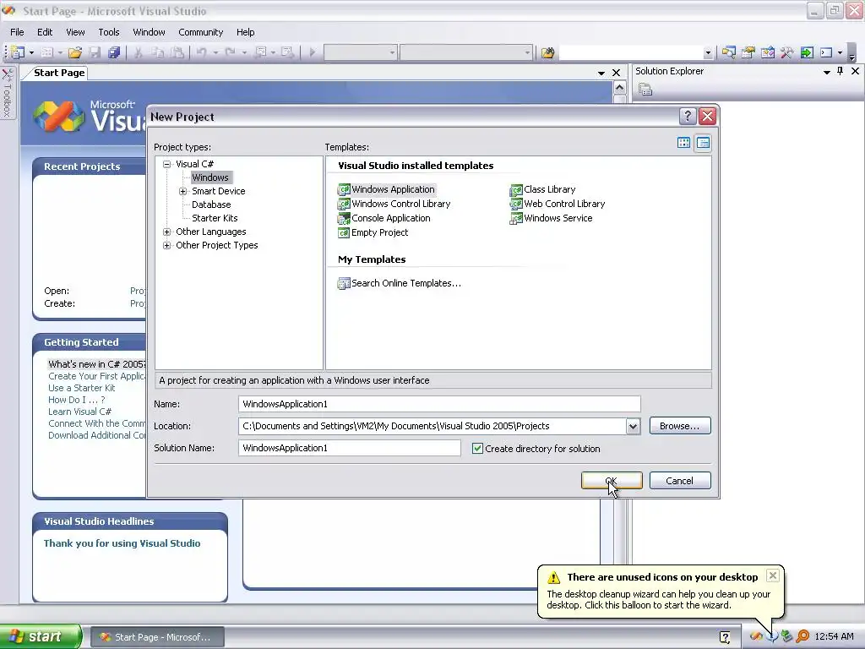This screenshot has height=649, width=865.
Task: Click Search Online Templates item
Action: 400,283
